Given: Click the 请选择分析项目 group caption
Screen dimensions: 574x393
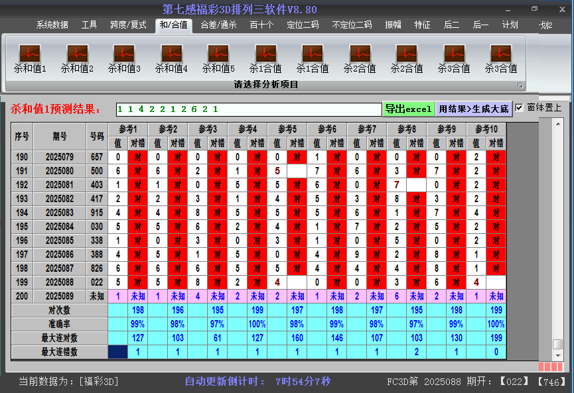Looking at the screenshot, I should click(266, 85).
